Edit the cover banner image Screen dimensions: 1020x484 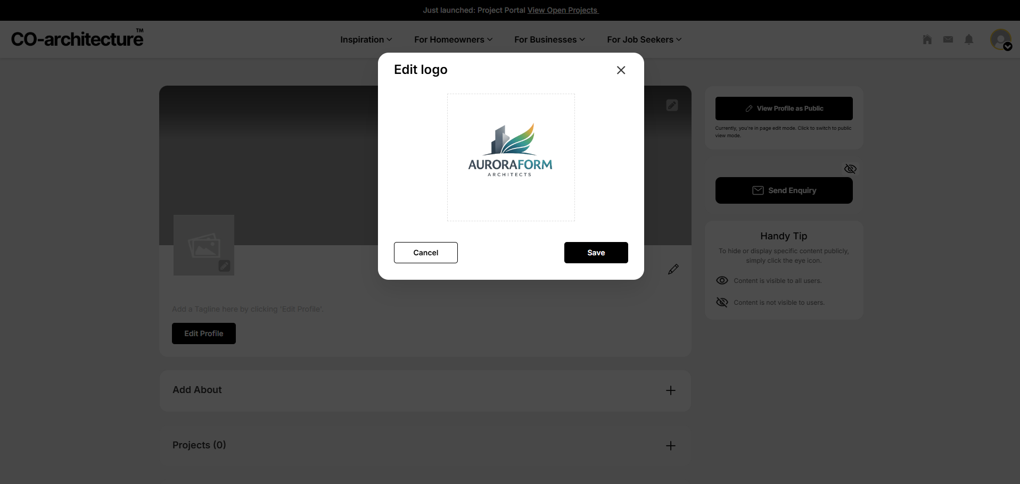672,105
